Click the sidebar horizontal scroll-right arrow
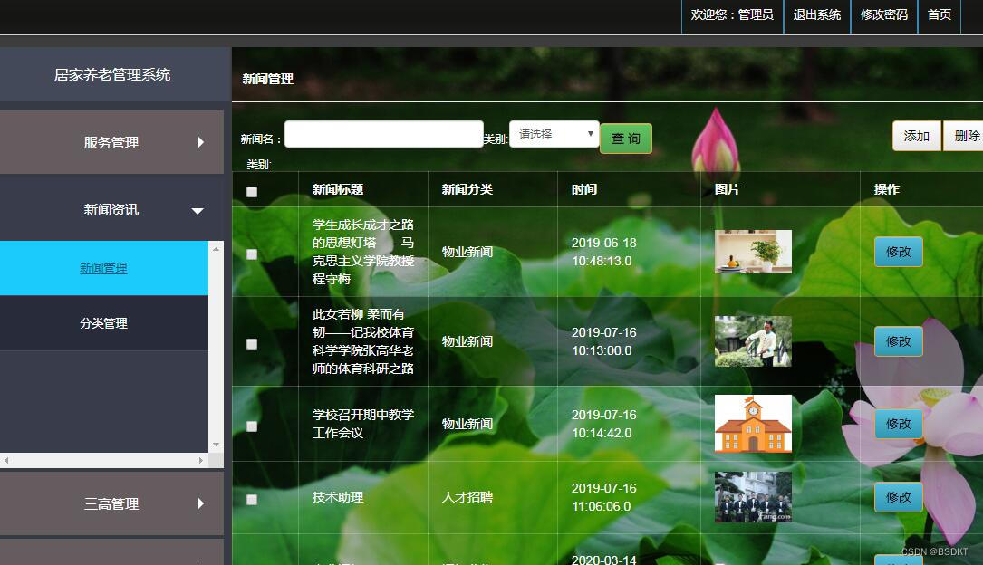The width and height of the screenshot is (983, 565). [x=200, y=460]
